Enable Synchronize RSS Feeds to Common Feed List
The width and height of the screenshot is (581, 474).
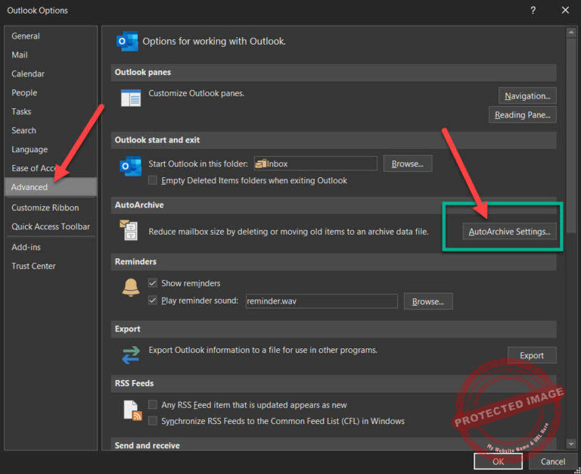pyautogui.click(x=152, y=420)
